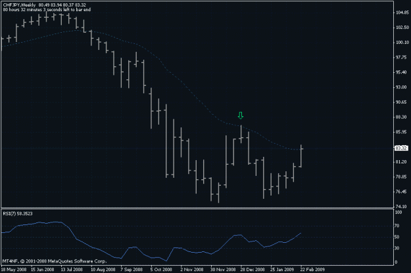Click the 28 Dec 2008 date label

pyautogui.click(x=253, y=269)
